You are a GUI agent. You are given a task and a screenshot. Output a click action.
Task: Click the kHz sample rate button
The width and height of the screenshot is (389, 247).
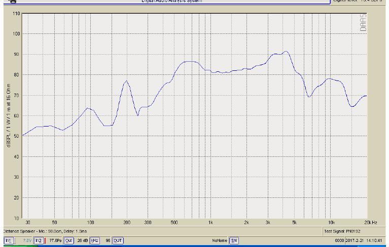pos(94,240)
